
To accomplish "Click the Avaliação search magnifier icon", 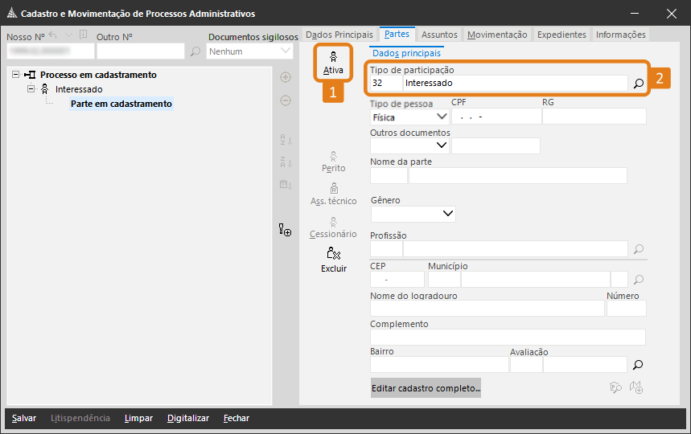I will coord(638,364).
